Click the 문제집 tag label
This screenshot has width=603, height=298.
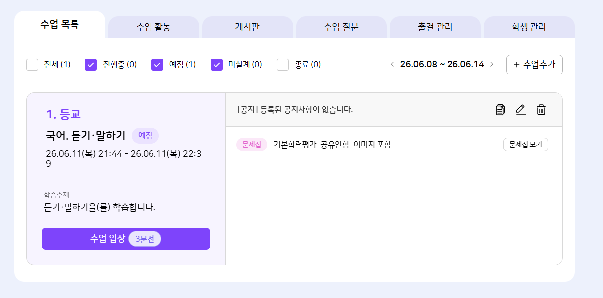pos(252,145)
